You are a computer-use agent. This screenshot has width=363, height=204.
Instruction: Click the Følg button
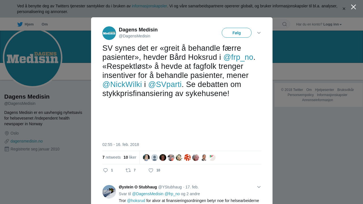click(237, 33)
